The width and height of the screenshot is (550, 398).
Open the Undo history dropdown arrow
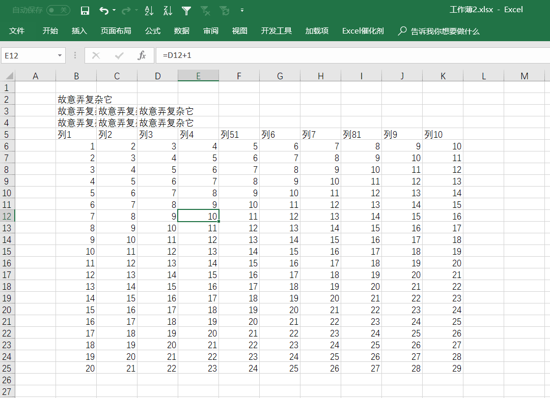(114, 11)
